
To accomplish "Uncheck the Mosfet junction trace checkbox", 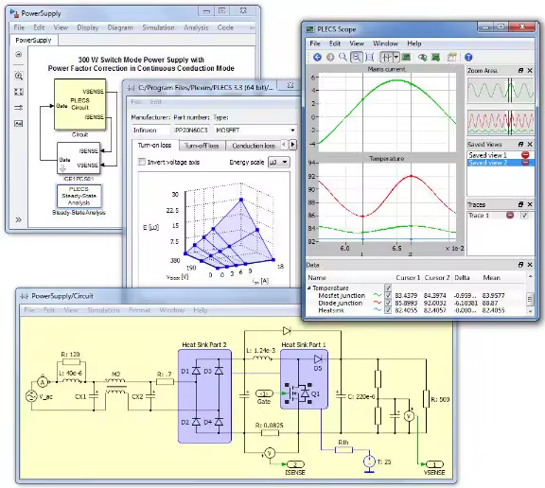I will (388, 295).
